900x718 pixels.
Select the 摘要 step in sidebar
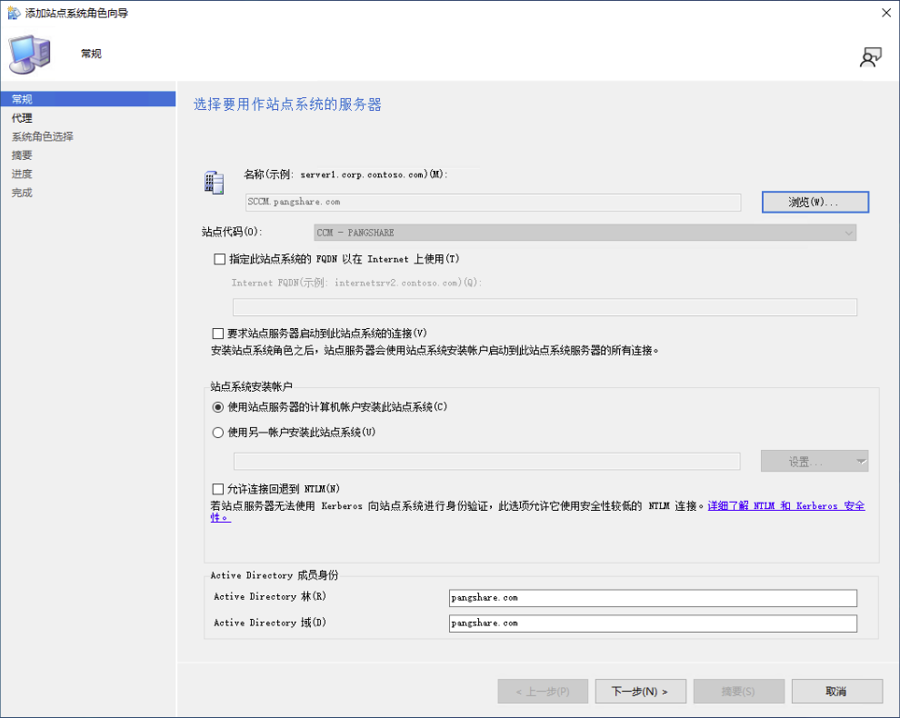[x=22, y=155]
